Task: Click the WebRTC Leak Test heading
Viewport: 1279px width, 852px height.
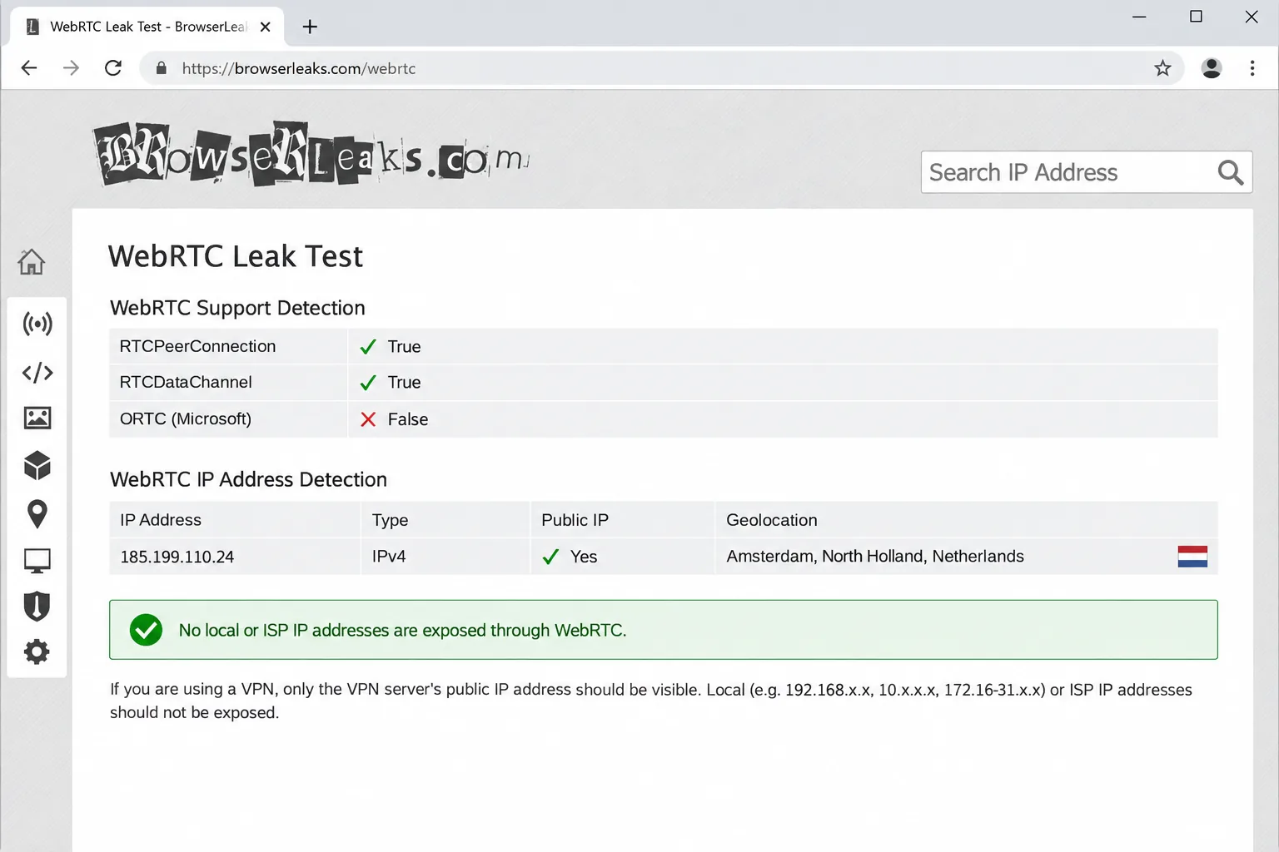Action: pos(236,256)
